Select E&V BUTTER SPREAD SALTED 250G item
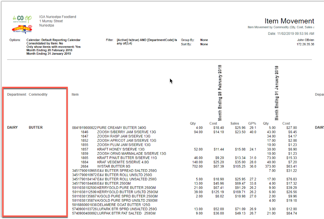The image size is (324, 219). pos(127,171)
